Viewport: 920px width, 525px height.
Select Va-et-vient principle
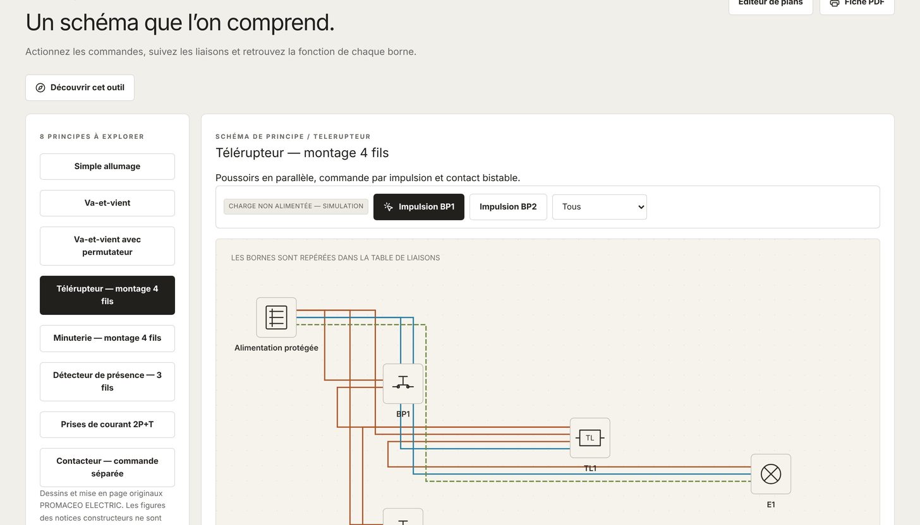pyautogui.click(x=107, y=203)
